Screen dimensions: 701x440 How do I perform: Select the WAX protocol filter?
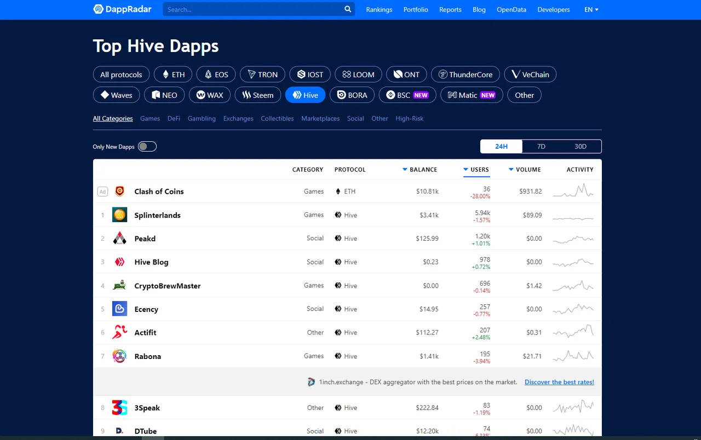210,95
